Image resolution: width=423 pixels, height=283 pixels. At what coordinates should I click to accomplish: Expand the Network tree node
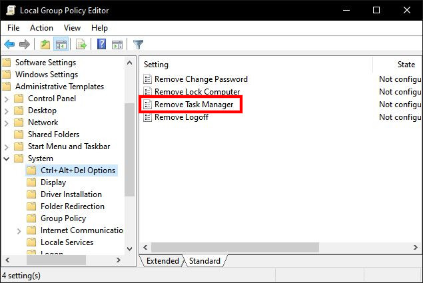tap(7, 123)
